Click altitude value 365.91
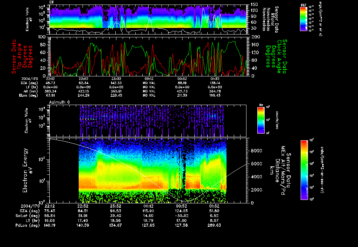Screen dimensions: 358x247 (x=115, y=91)
